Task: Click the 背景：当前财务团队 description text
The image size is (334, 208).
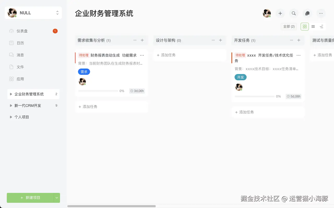Action: click(110, 63)
